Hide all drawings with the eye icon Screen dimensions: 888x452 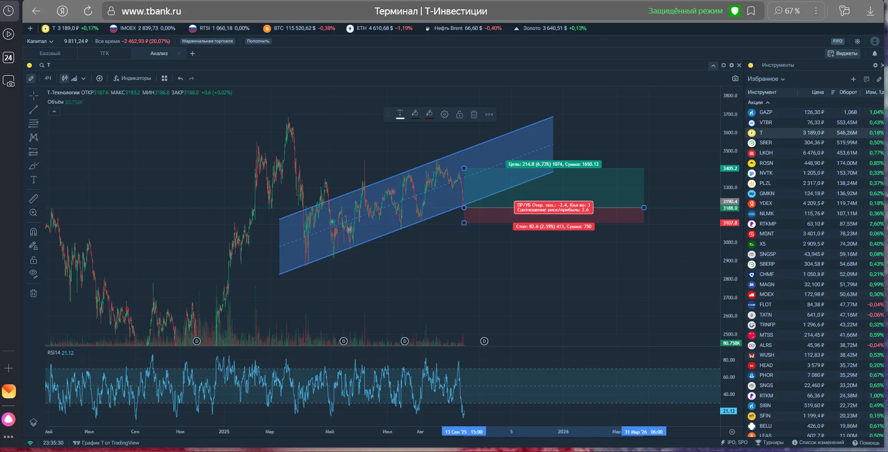(34, 274)
